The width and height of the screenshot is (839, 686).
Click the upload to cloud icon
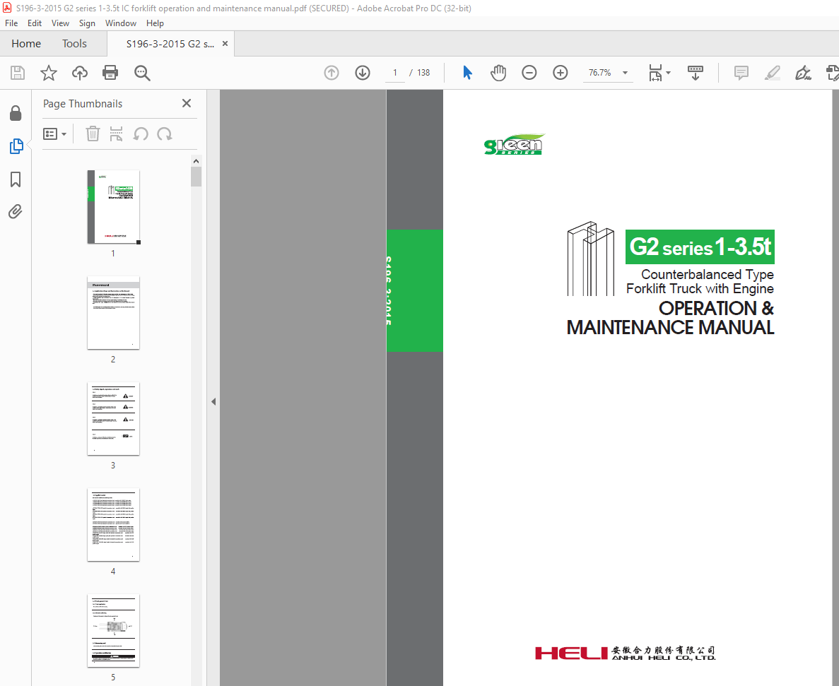point(80,73)
